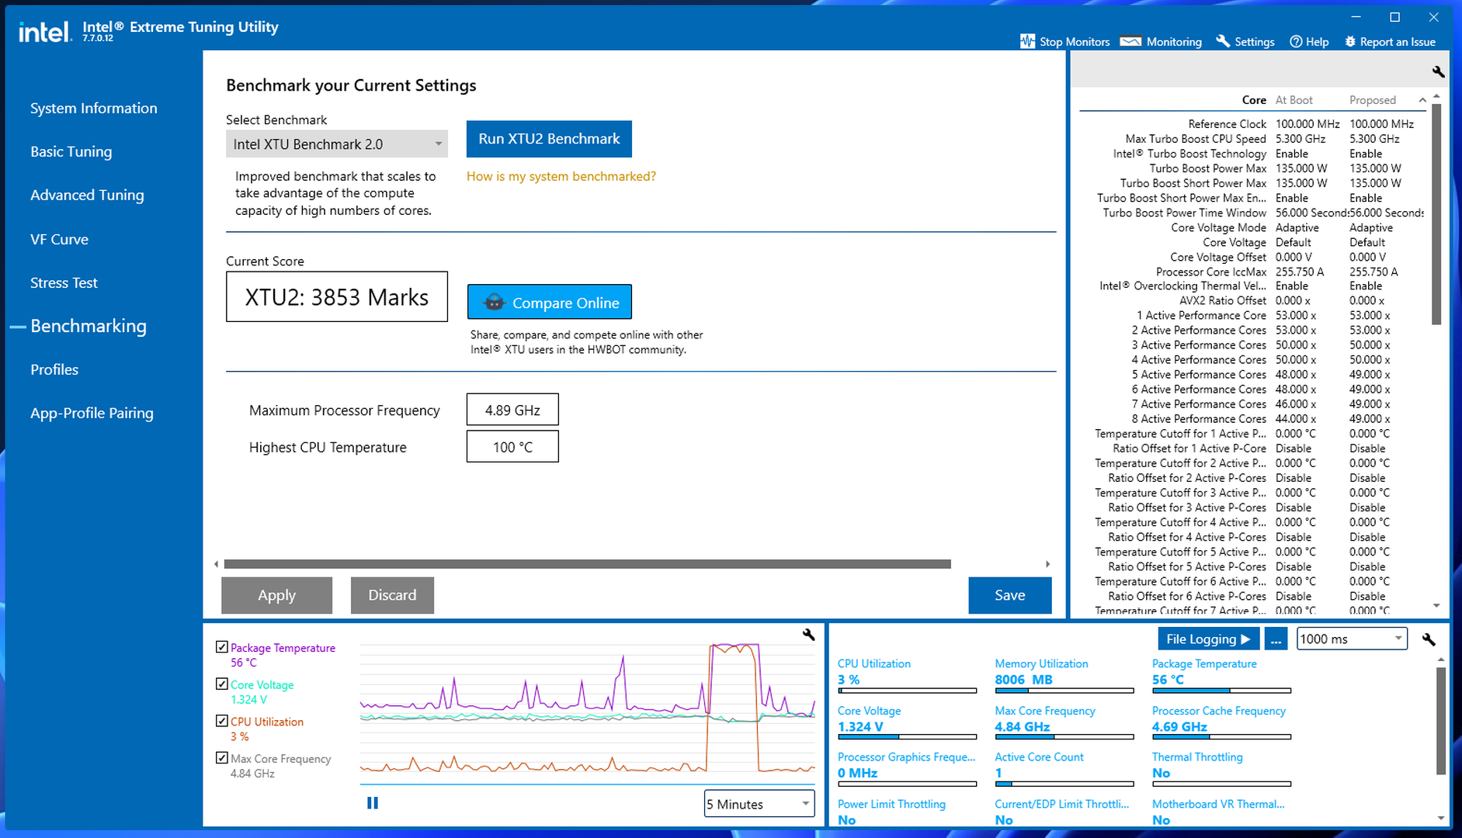Click the horizontal scrollbar of benchmark pane
Image resolution: width=1462 pixels, height=838 pixels.
587,564
